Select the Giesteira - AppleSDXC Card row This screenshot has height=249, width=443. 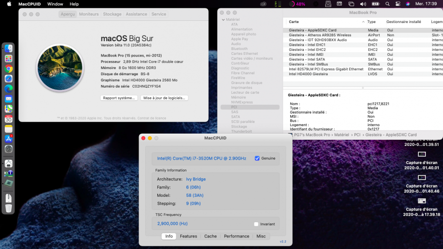click(x=363, y=30)
